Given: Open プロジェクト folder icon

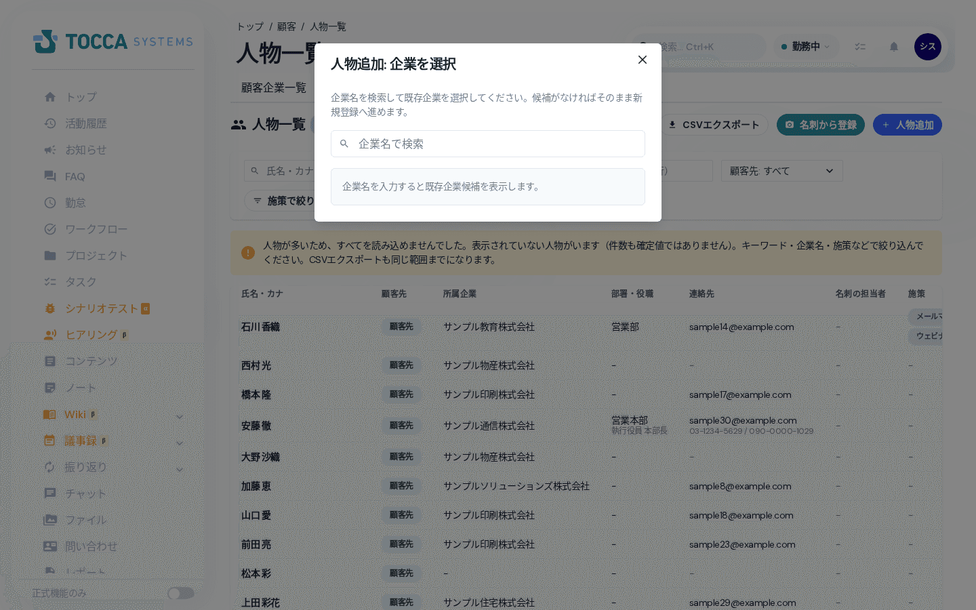Looking at the screenshot, I should [50, 256].
